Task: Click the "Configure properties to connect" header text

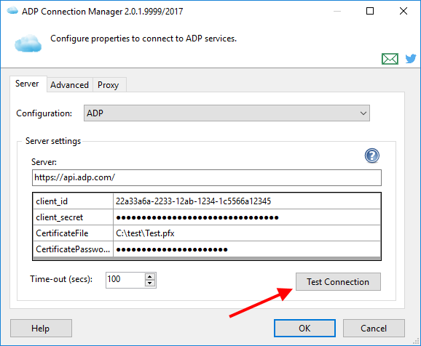Action: [143, 39]
